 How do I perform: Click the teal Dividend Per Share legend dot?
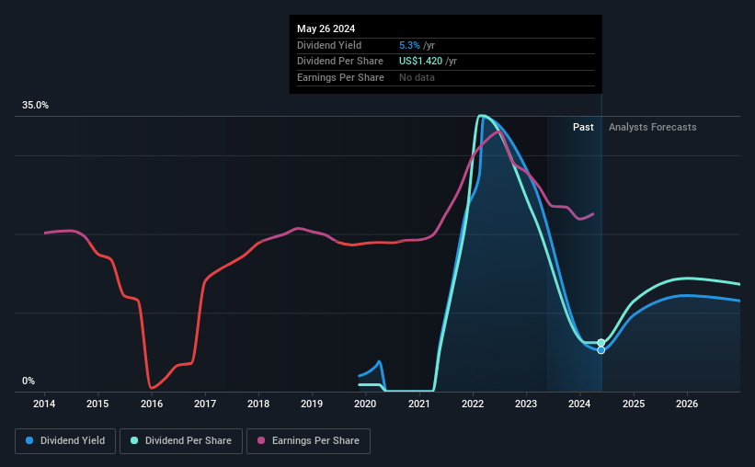pos(134,440)
